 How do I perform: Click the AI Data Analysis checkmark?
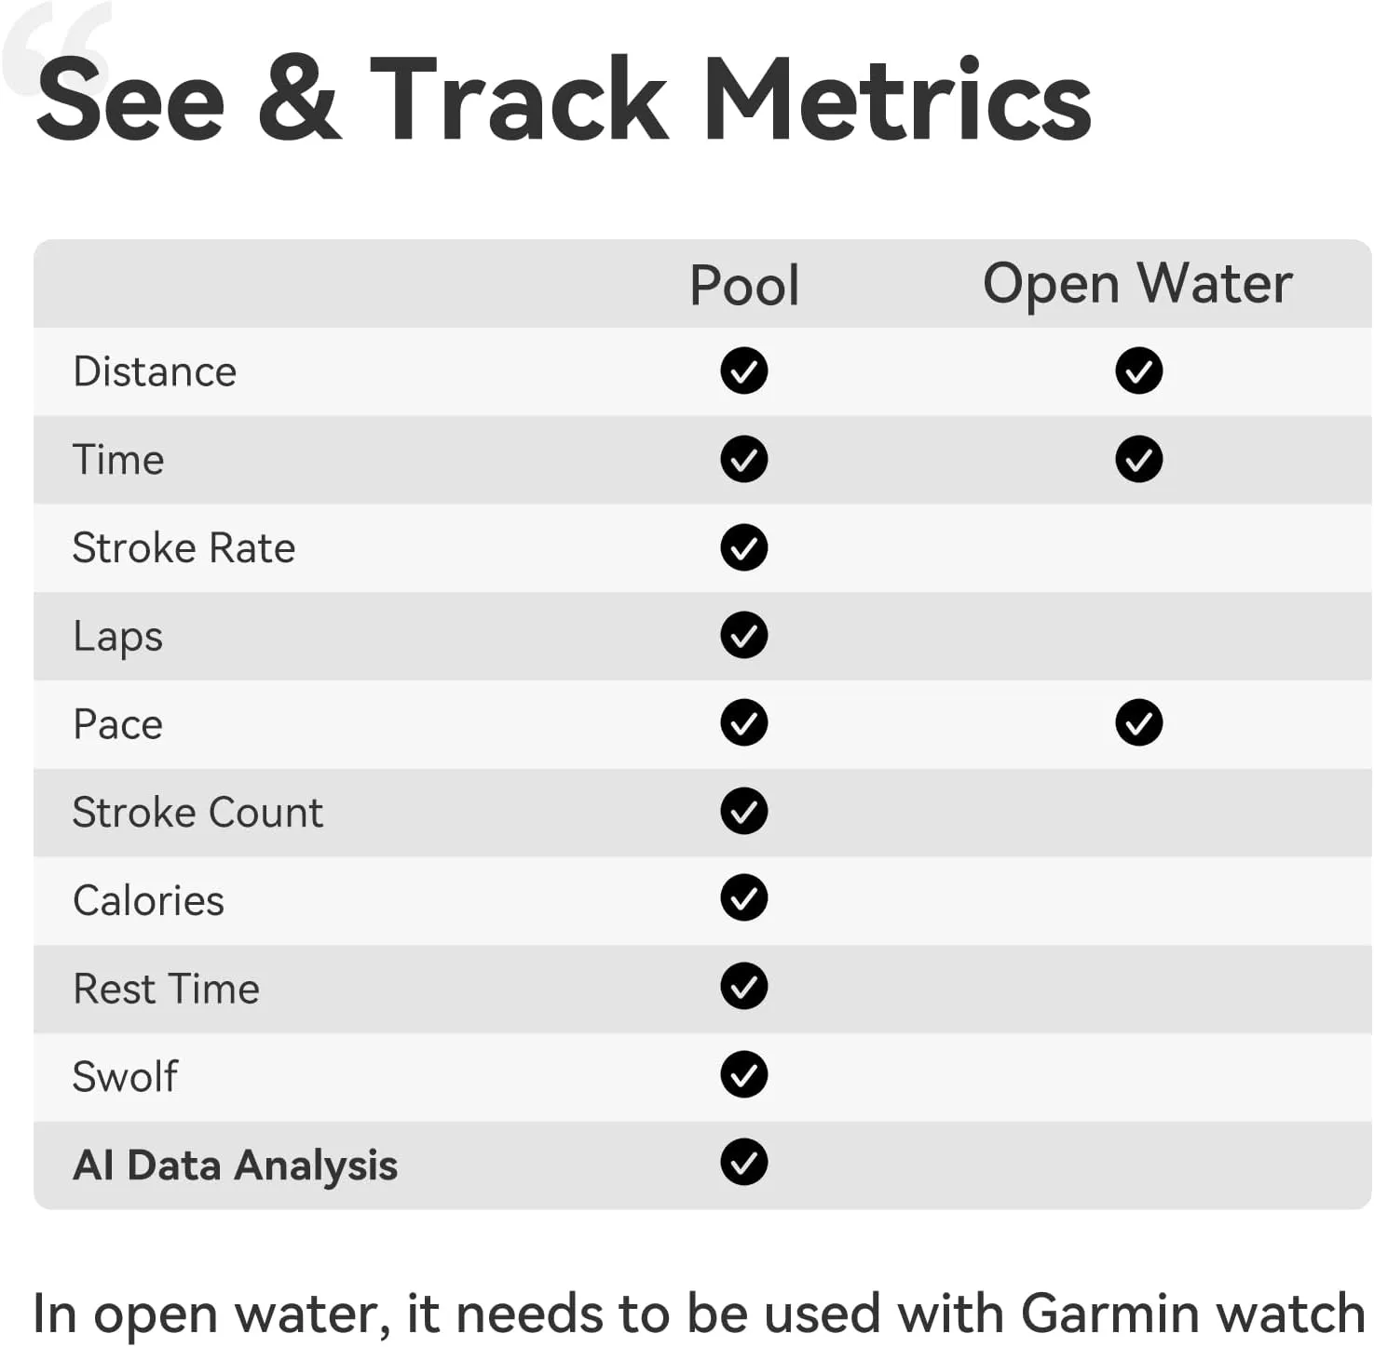743,1163
